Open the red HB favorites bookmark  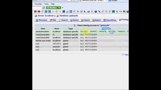pyautogui.click(x=124, y=11)
